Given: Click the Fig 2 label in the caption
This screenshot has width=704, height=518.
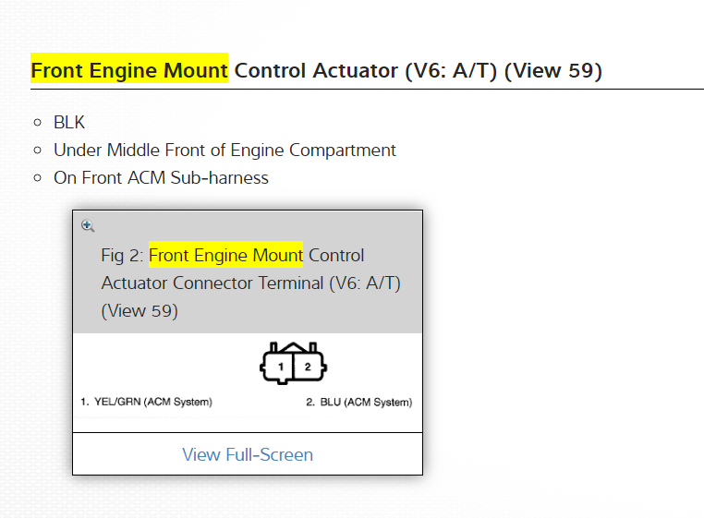Looking at the screenshot, I should point(122,255).
